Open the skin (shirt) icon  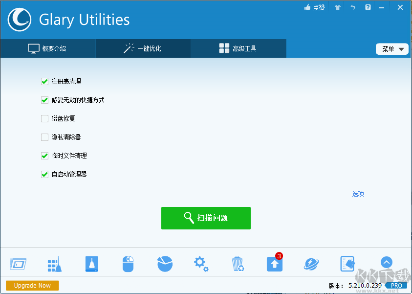[x=338, y=7]
